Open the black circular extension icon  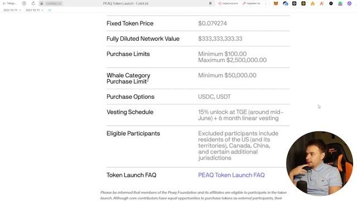point(331,3)
